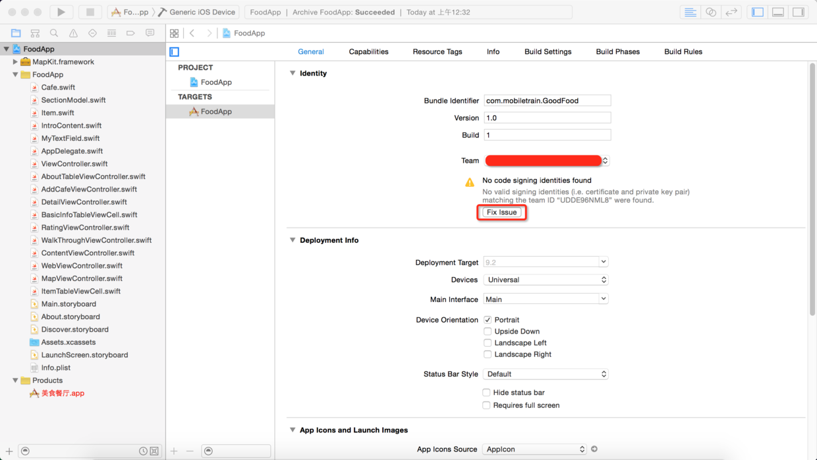Toggle Upside Down orientation
The image size is (817, 460).
pos(488,331)
